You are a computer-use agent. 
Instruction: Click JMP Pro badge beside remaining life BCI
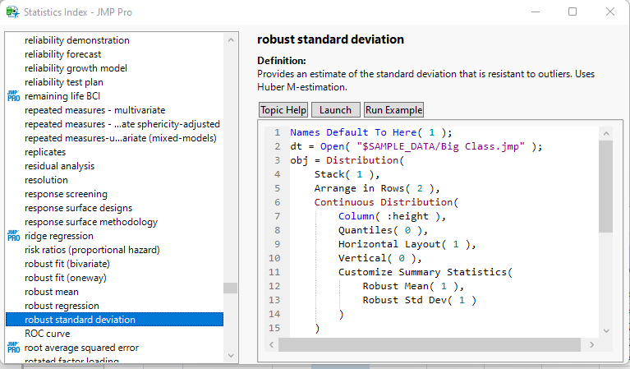pyautogui.click(x=13, y=96)
